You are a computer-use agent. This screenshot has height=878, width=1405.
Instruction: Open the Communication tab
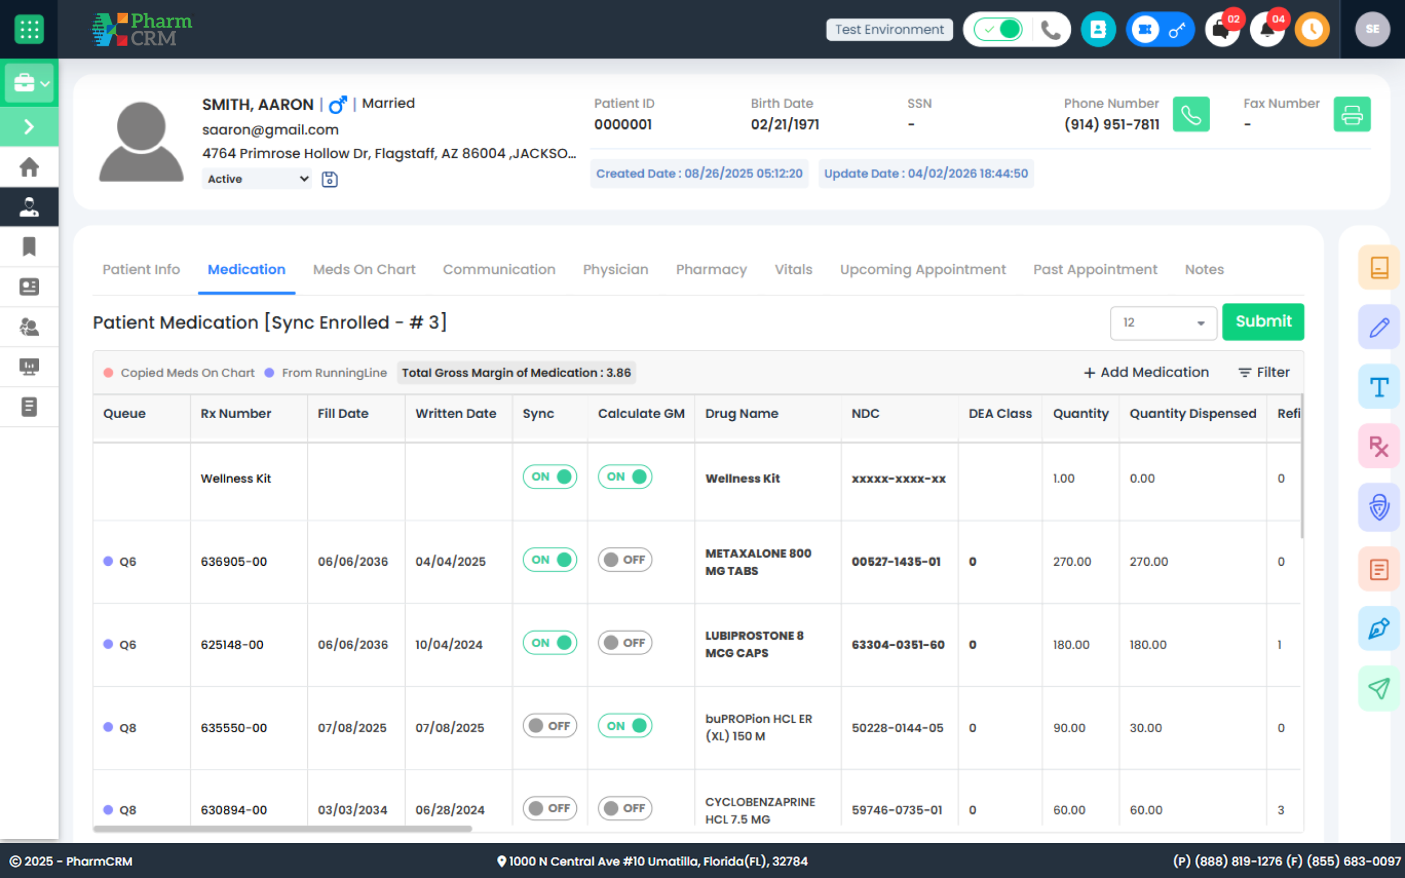point(499,269)
